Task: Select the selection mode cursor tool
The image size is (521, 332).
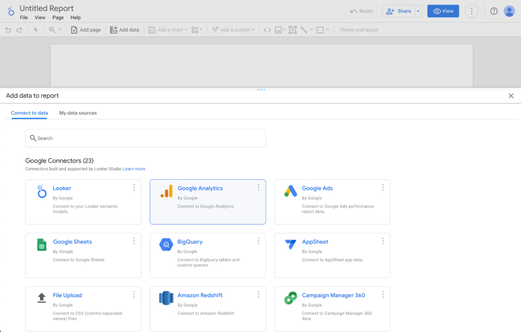Action: [x=36, y=30]
